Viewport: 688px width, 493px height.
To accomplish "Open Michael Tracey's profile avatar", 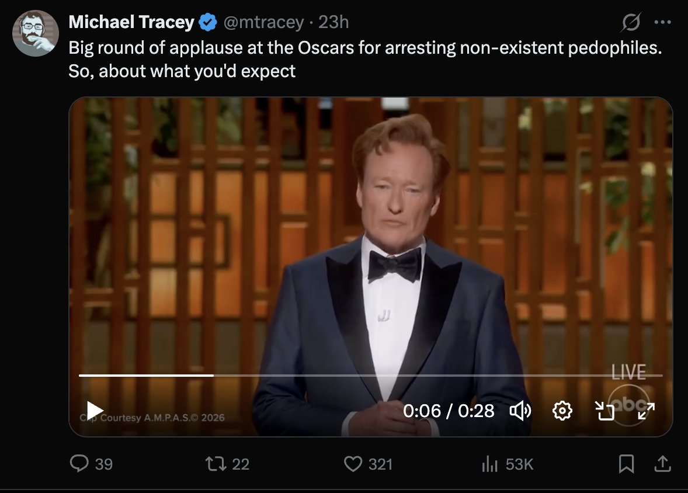I will coord(36,33).
